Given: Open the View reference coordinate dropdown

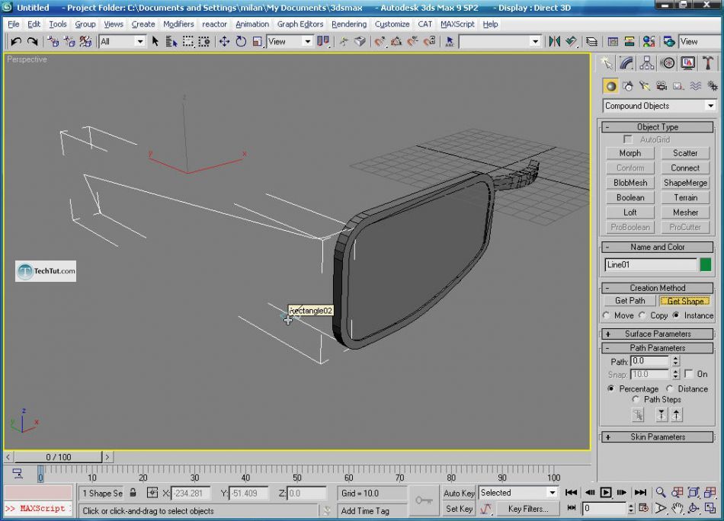Looking at the screenshot, I should (x=290, y=42).
